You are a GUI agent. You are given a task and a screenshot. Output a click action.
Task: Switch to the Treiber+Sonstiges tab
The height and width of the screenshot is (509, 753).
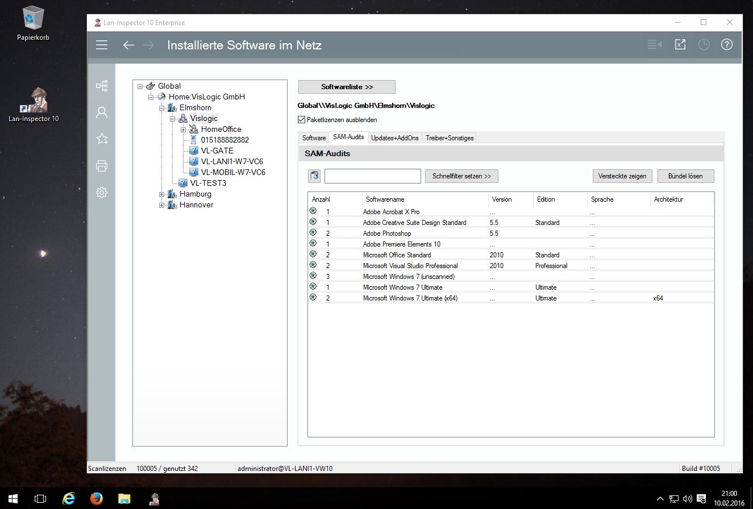point(449,138)
